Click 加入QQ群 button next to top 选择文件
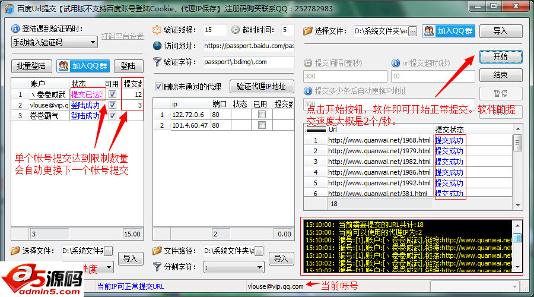 click(448, 31)
